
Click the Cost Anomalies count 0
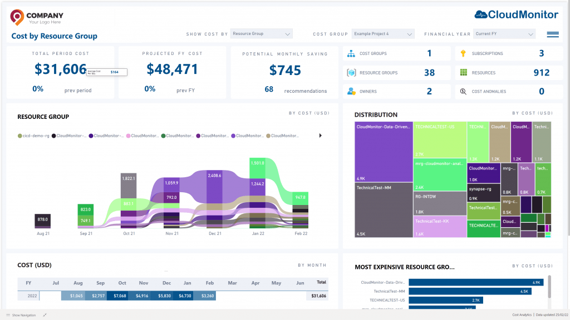click(x=541, y=92)
